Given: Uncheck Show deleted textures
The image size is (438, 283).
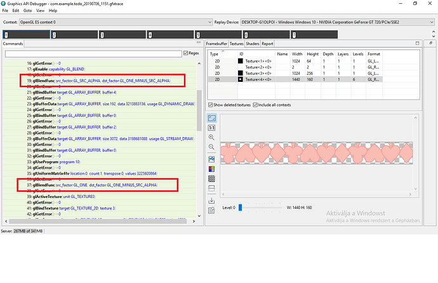Looking at the screenshot, I should click(211, 105).
